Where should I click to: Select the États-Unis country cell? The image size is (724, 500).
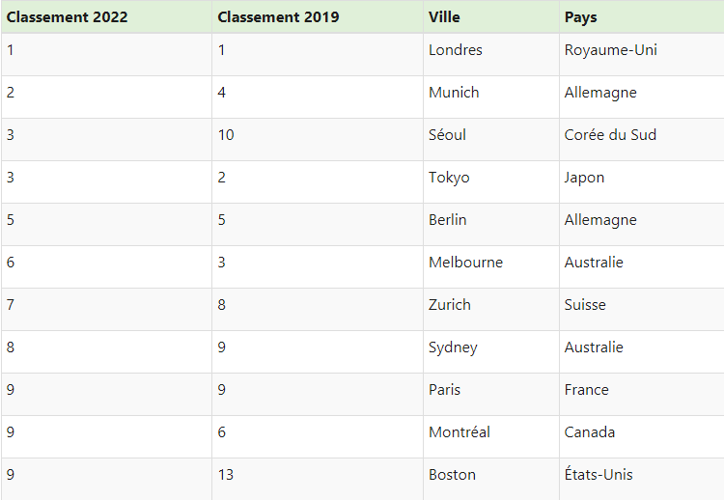tap(642, 479)
